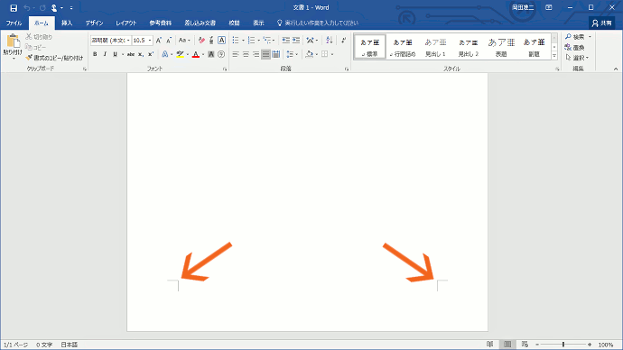Open the File (ファイル) tab
This screenshot has height=350, width=623.
[14, 23]
